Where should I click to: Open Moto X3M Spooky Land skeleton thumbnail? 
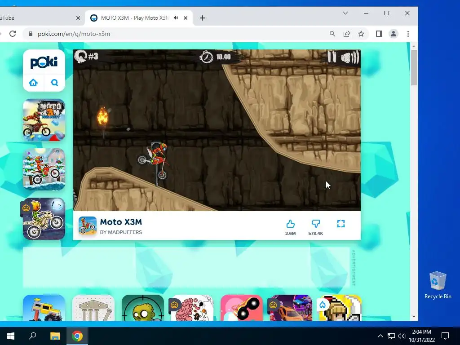coord(44,219)
